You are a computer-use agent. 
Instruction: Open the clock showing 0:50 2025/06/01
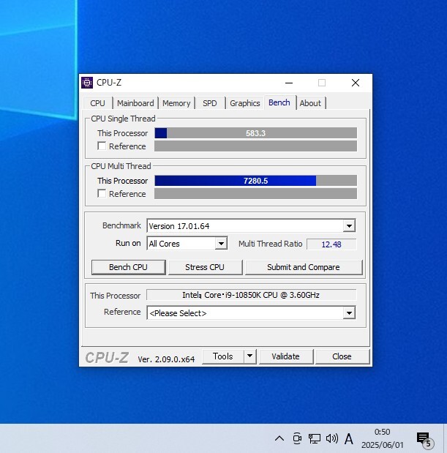(383, 438)
